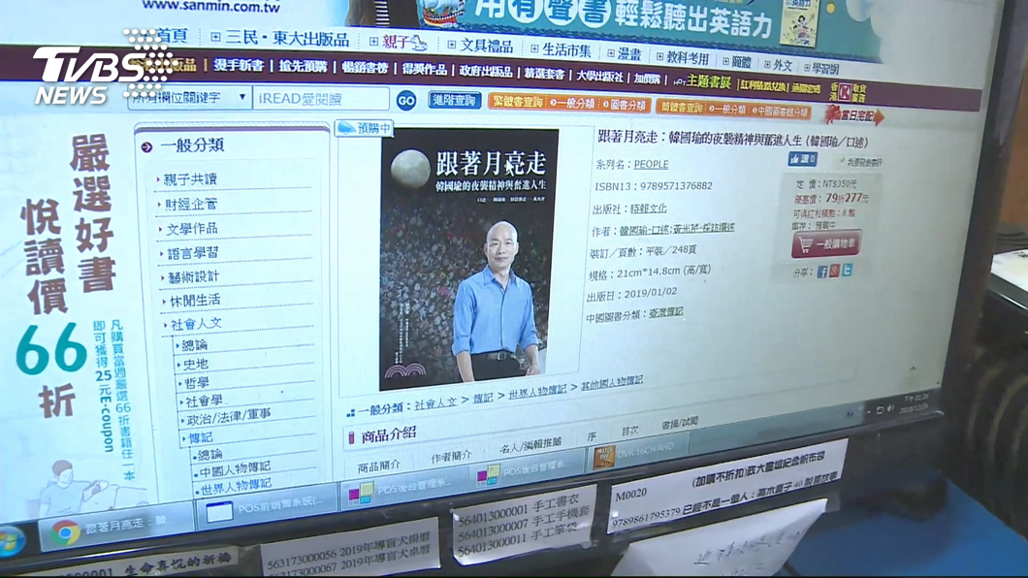
Task: Click the Facebook like thumbs-up button
Action: pyautogui.click(x=802, y=159)
